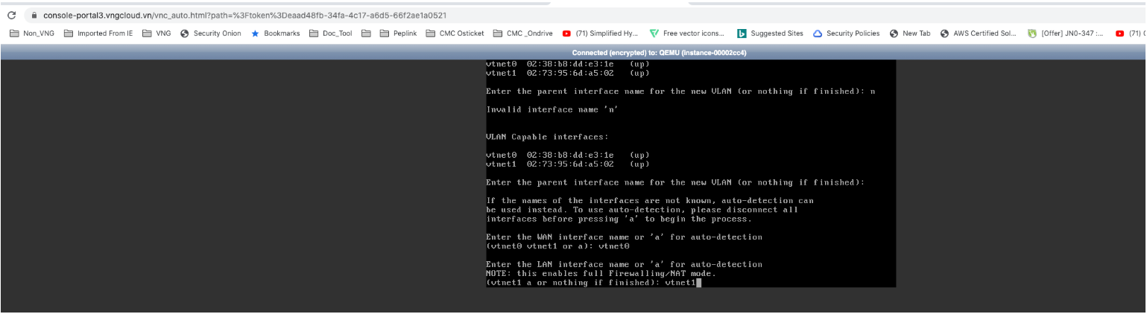Open the Free vector icons bookmark
This screenshot has width=1147, height=314.
(x=686, y=33)
